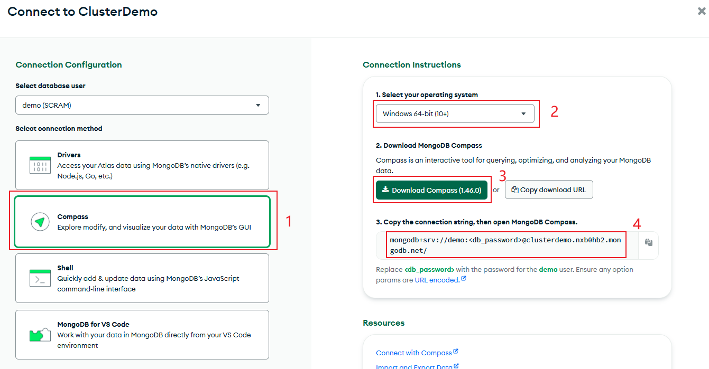Click the VS Code puzzle piece icon
Screen dimensions: 709x369
point(40,335)
